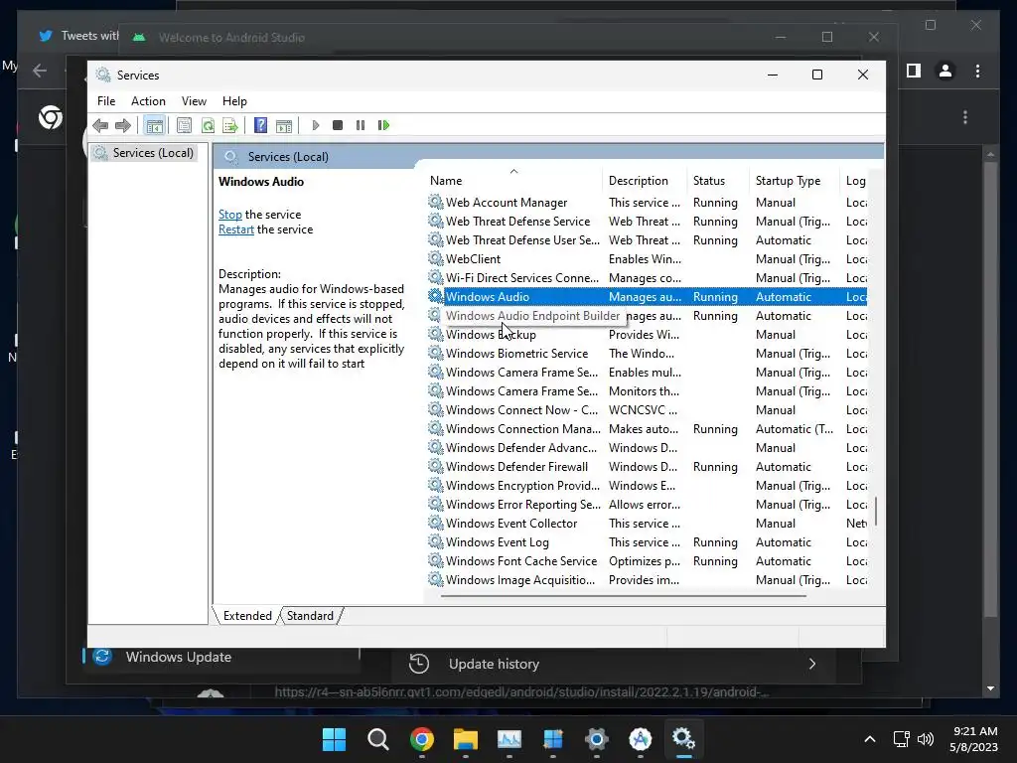This screenshot has width=1017, height=763.
Task: Toggle the console tree show/hide toolbar icon
Action: (x=154, y=125)
